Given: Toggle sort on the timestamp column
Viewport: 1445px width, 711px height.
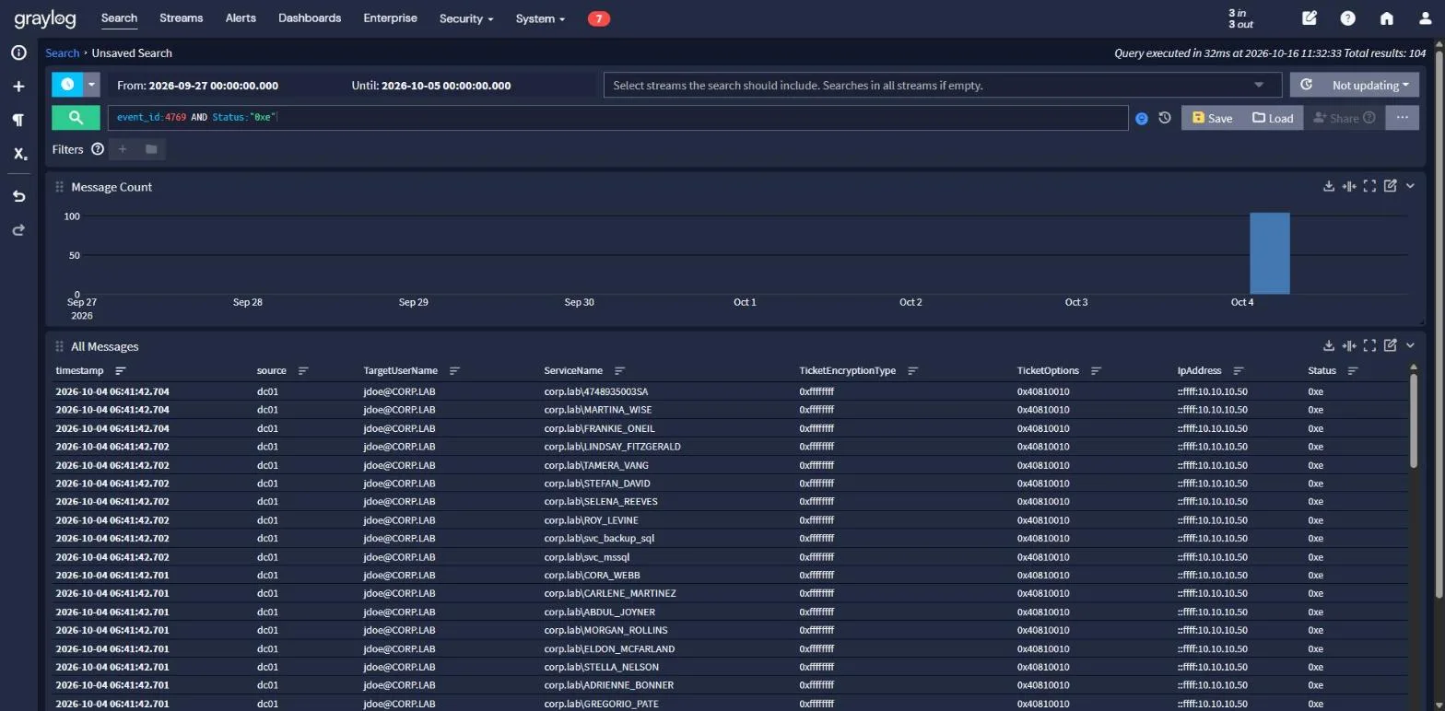Looking at the screenshot, I should 121,370.
